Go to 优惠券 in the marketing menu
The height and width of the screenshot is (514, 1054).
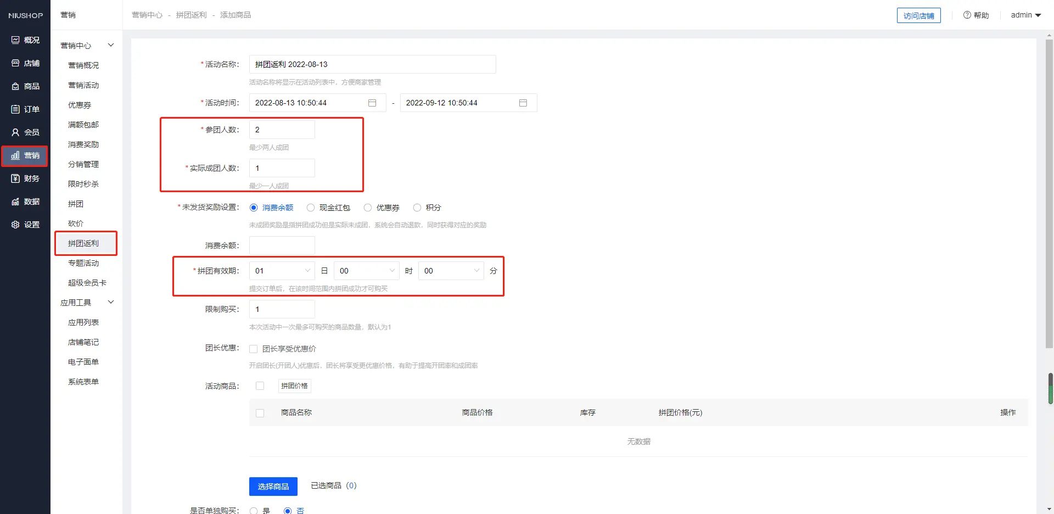click(x=80, y=105)
